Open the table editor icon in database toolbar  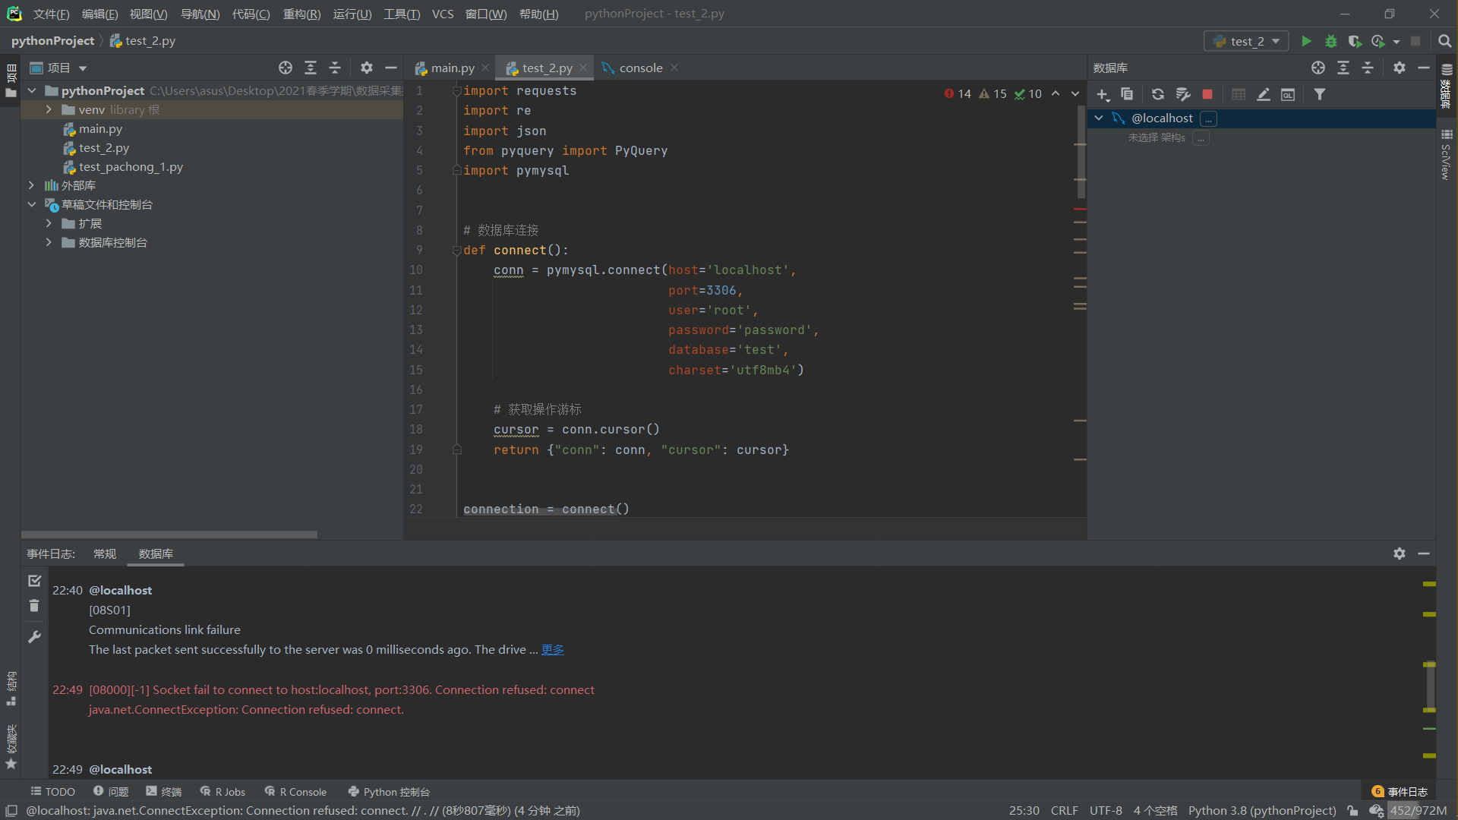(1239, 94)
